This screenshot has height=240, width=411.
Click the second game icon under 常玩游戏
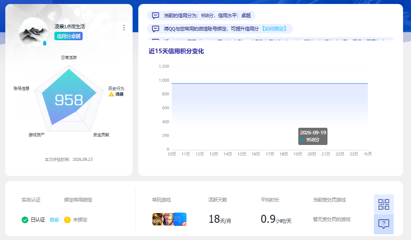click(168, 219)
